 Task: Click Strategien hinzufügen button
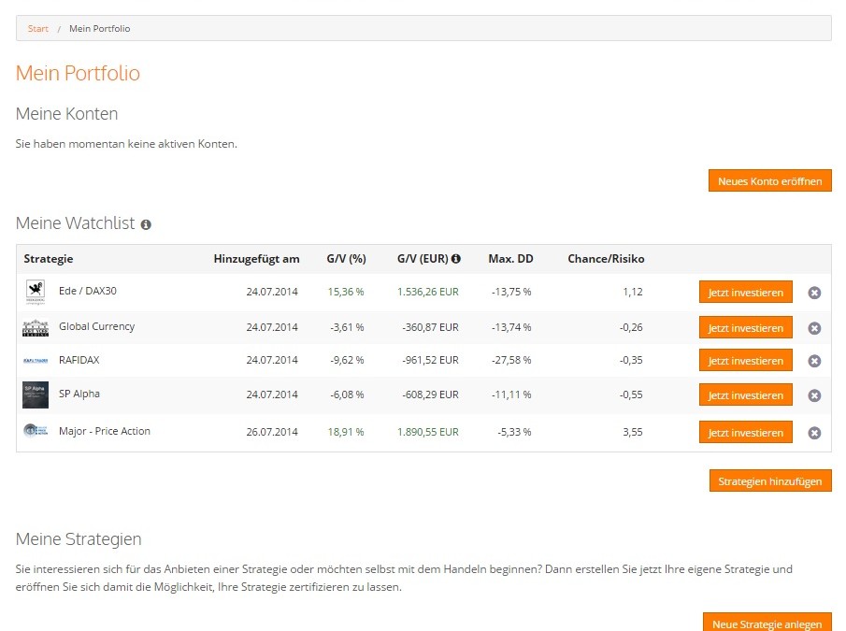coord(769,481)
